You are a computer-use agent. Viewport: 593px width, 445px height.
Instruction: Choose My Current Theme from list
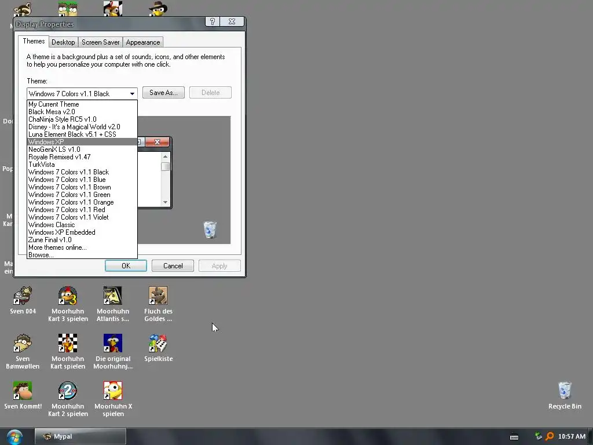point(82,104)
